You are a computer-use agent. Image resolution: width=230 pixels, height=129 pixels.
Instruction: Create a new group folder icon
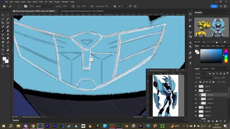tap(217, 121)
